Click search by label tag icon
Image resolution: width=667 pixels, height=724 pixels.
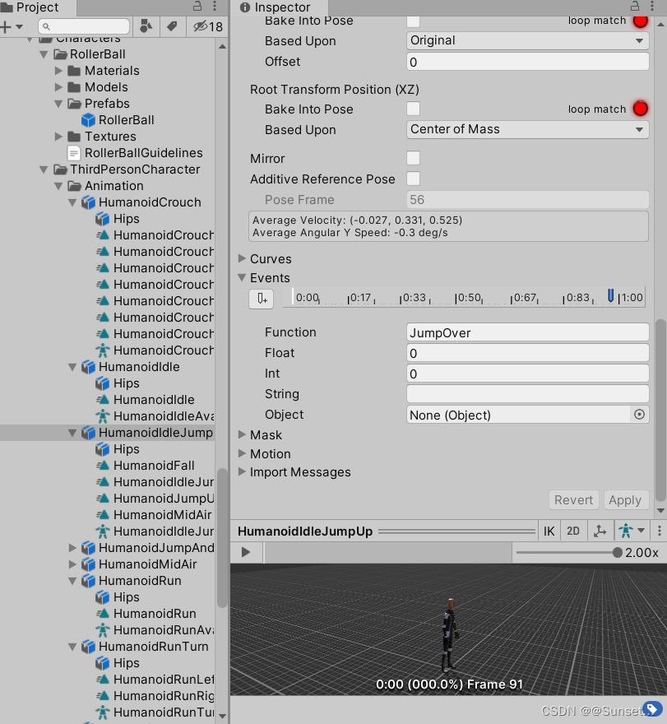[172, 27]
